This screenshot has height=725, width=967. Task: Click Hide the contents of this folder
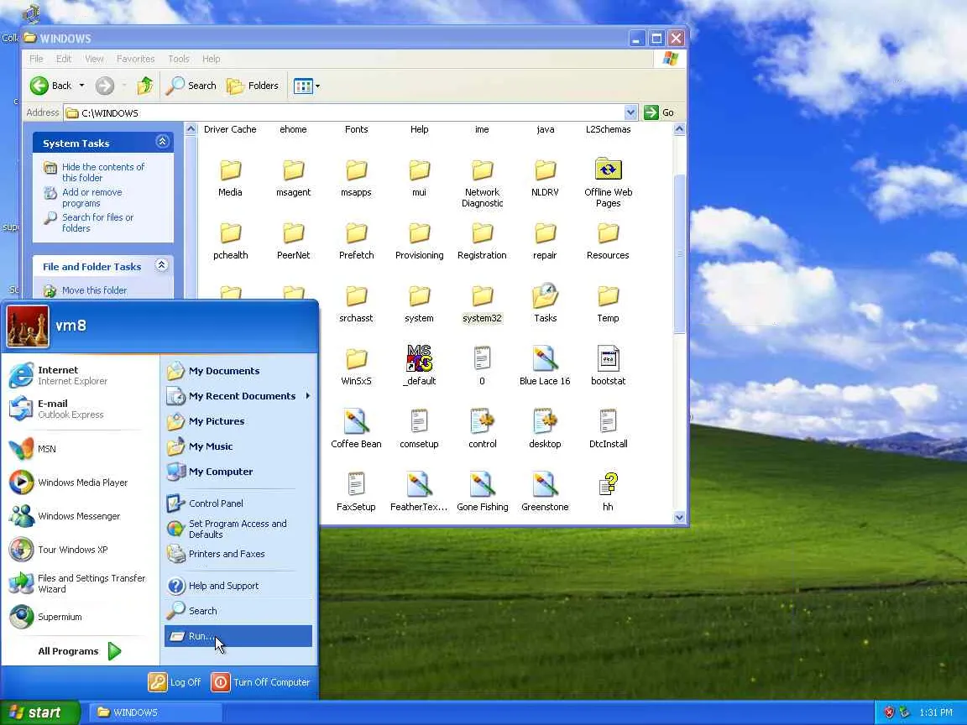[103, 172]
